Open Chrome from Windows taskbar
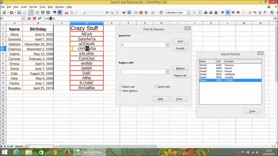 coord(54,152)
